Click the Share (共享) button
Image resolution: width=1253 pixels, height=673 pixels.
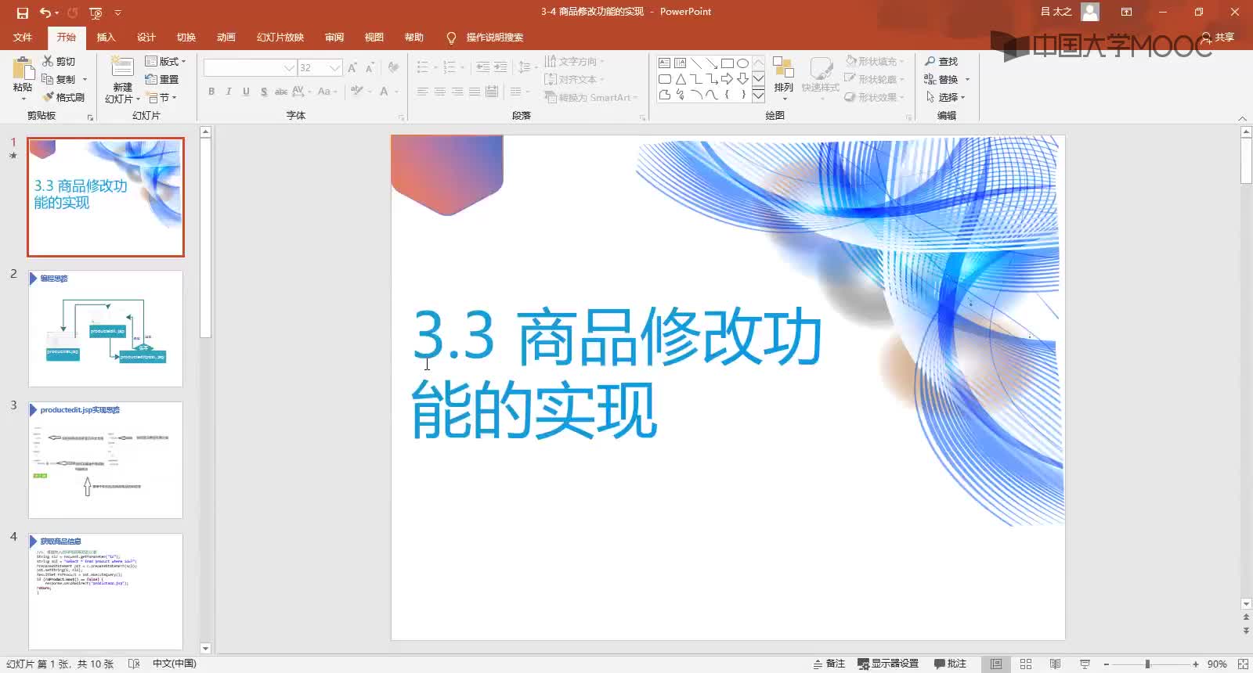(x=1219, y=38)
